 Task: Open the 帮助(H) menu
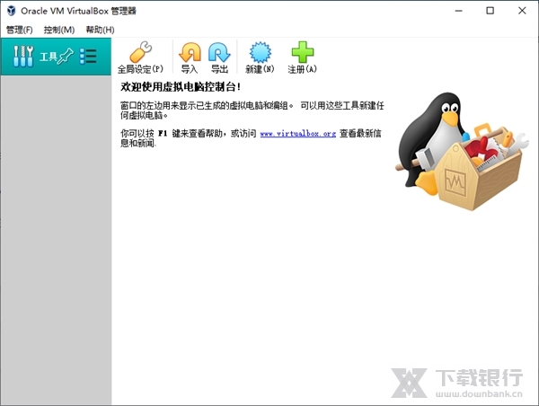(x=100, y=30)
